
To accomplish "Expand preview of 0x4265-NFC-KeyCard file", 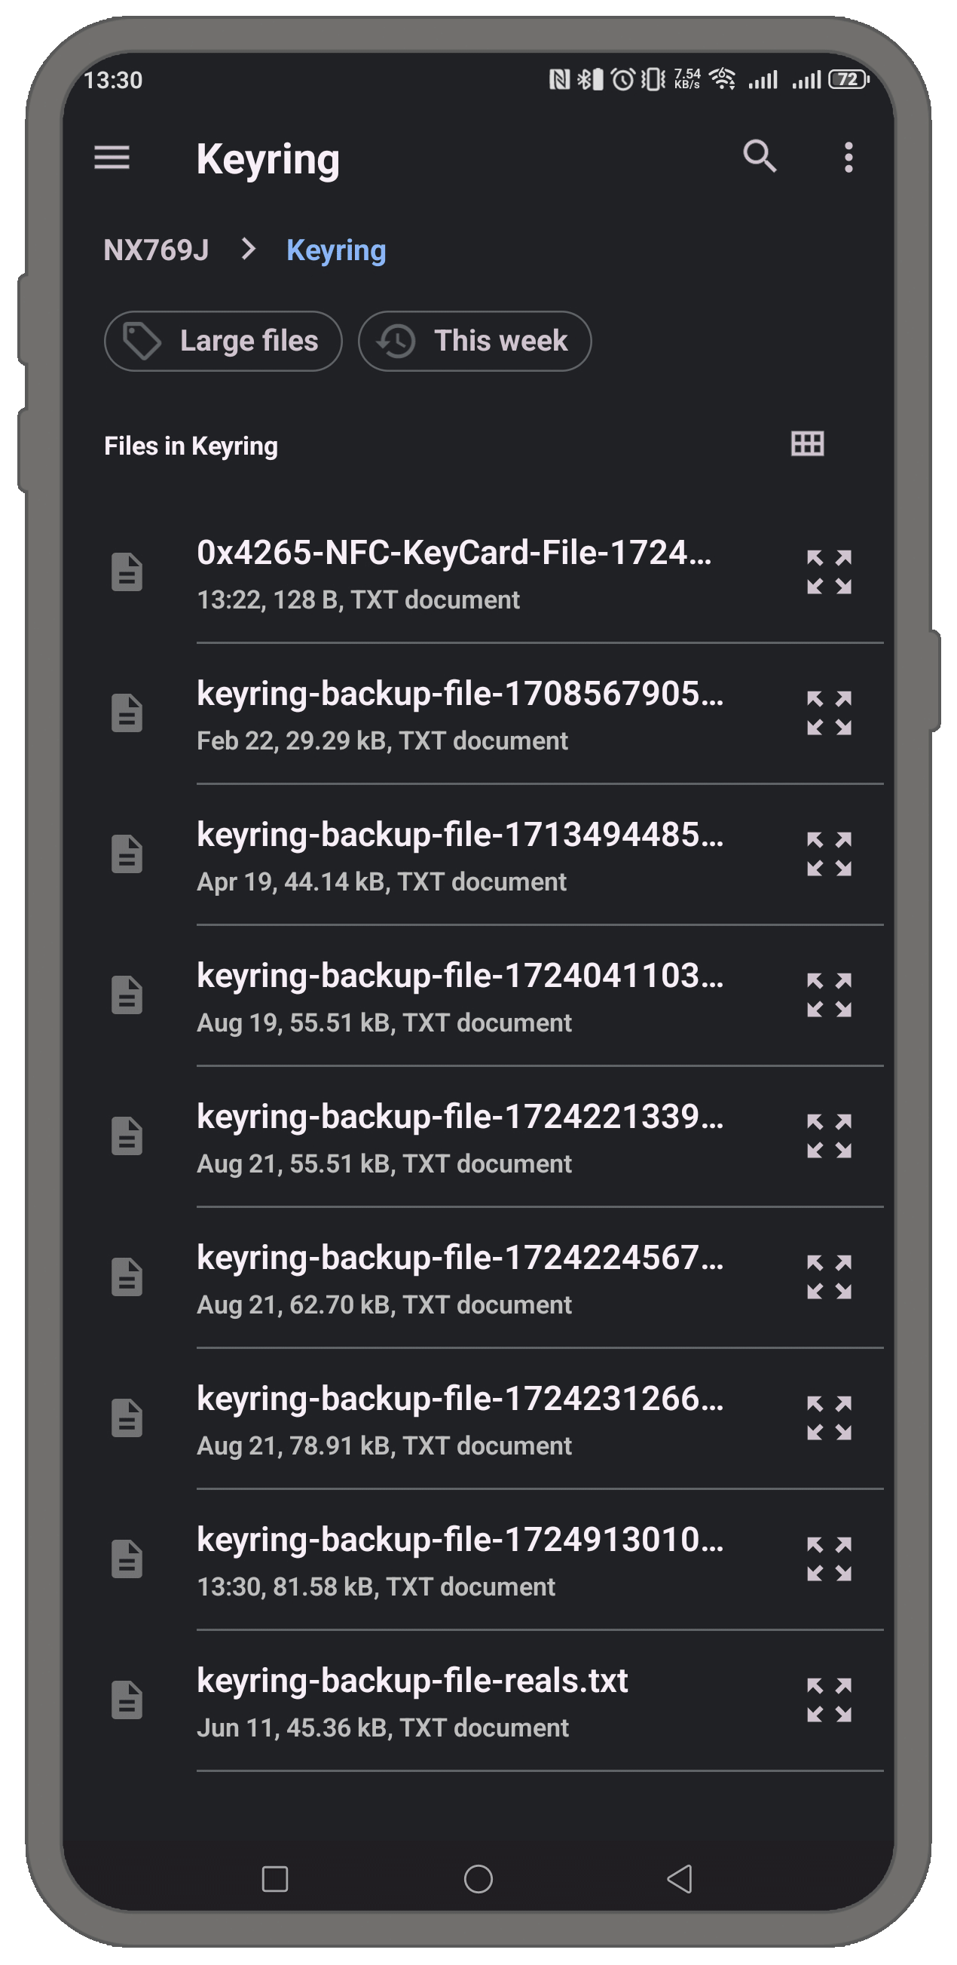I will 829,572.
